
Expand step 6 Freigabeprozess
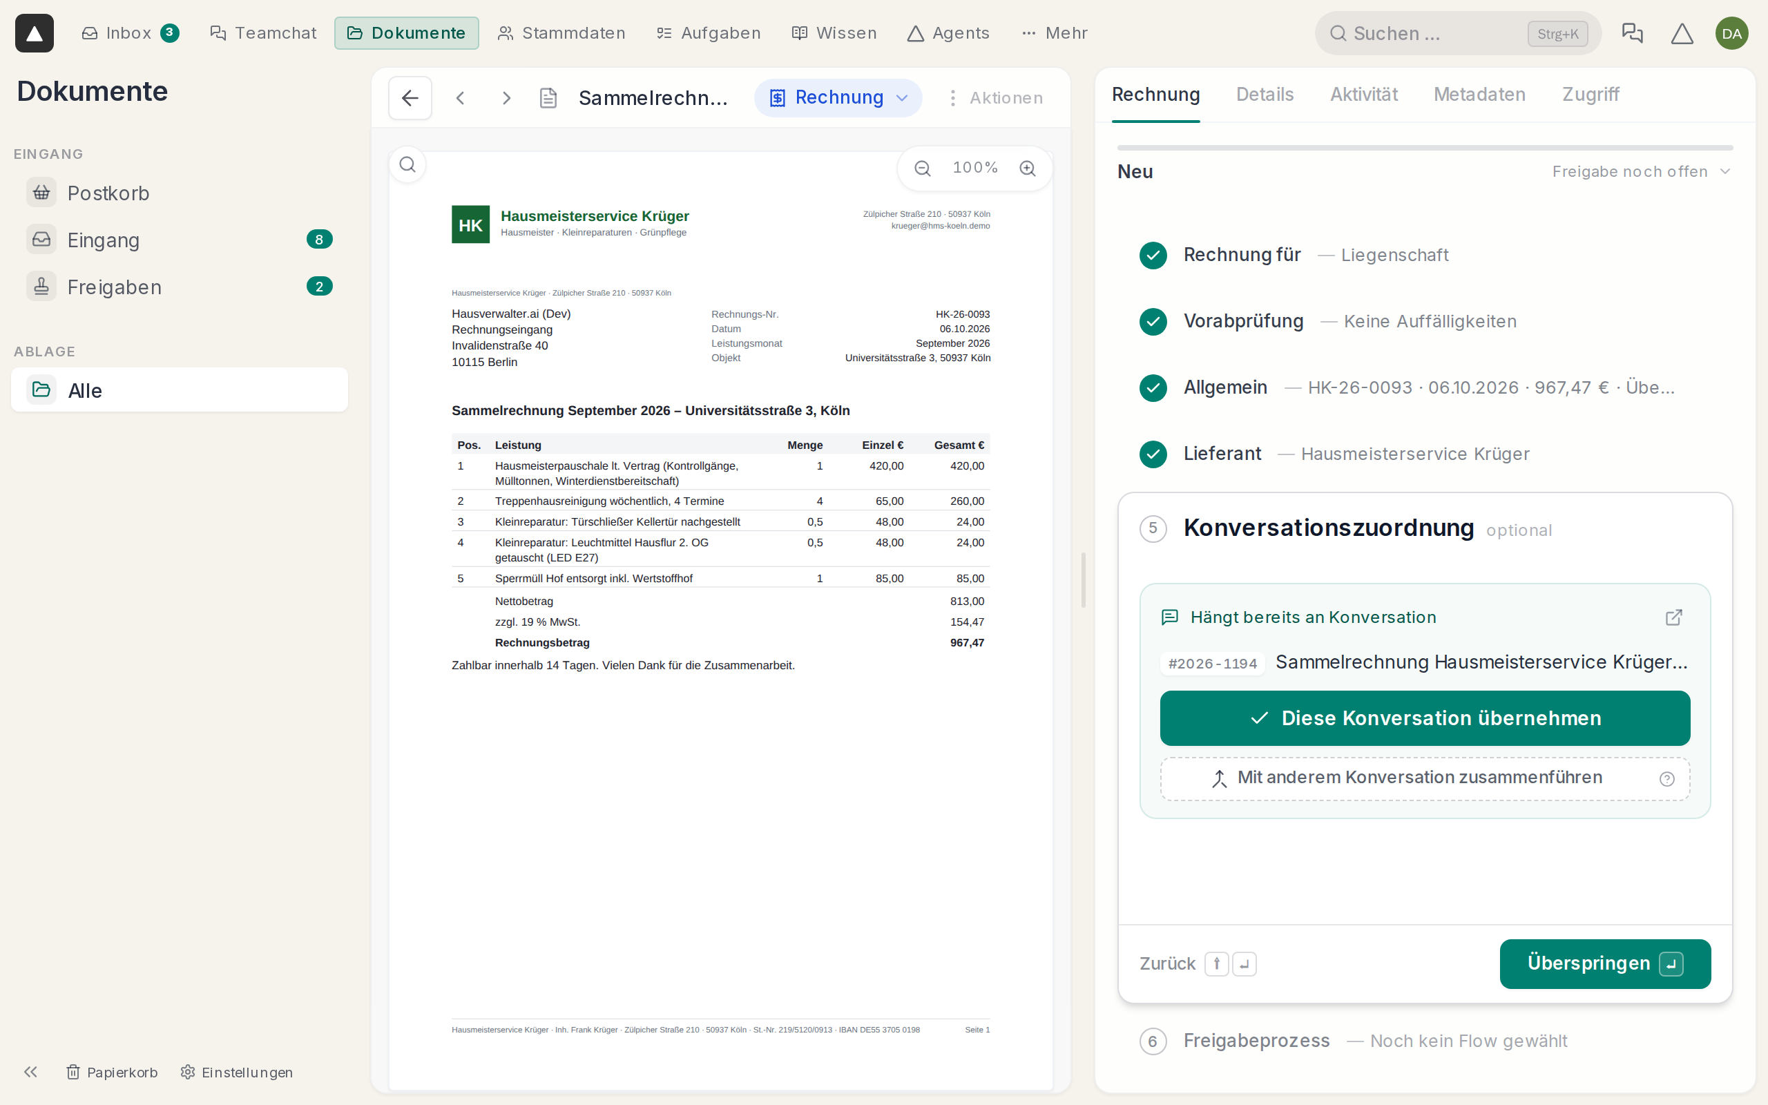click(x=1425, y=1041)
